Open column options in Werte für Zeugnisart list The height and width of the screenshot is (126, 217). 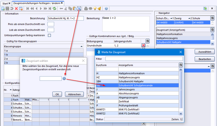pyautogui.click(x=181, y=65)
